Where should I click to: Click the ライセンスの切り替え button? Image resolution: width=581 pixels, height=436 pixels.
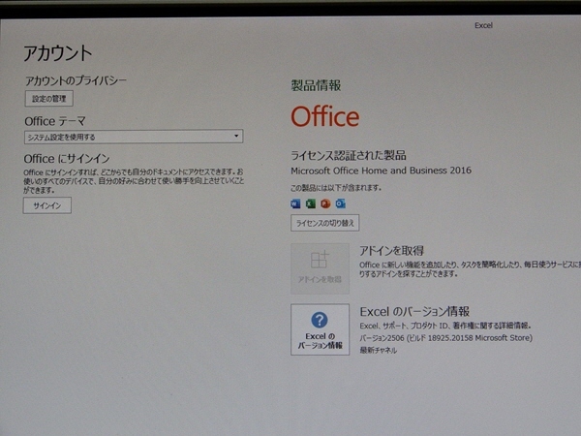[325, 223]
